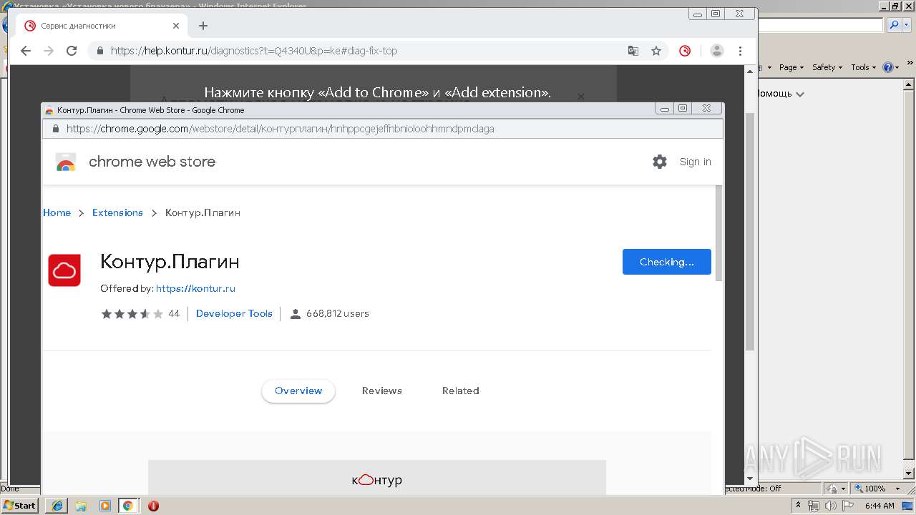Click the volume speaker tray icon
This screenshot has width=916, height=515.
(x=830, y=506)
